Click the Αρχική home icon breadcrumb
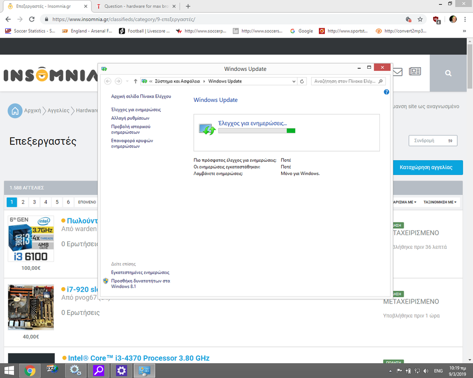 tap(15, 111)
